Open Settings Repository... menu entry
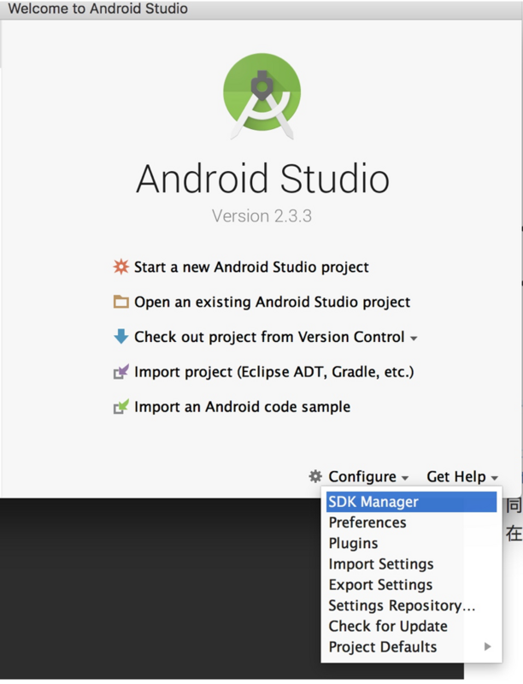523x684 pixels. coord(411,605)
